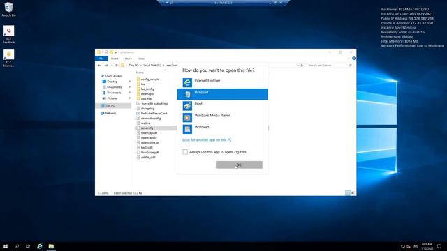Switch to details view in status bar
The height and width of the screenshot is (251, 447).
click(x=348, y=193)
